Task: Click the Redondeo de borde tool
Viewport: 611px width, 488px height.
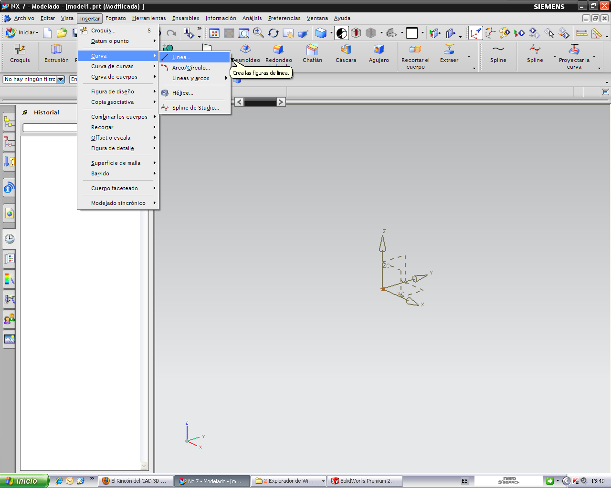Action: 279,56
